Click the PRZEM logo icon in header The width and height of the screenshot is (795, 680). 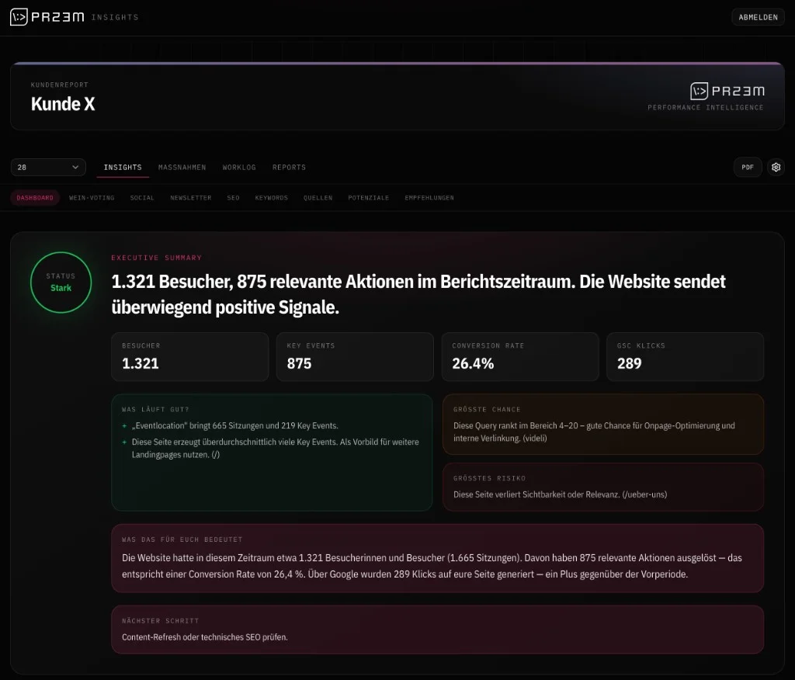tap(19, 17)
